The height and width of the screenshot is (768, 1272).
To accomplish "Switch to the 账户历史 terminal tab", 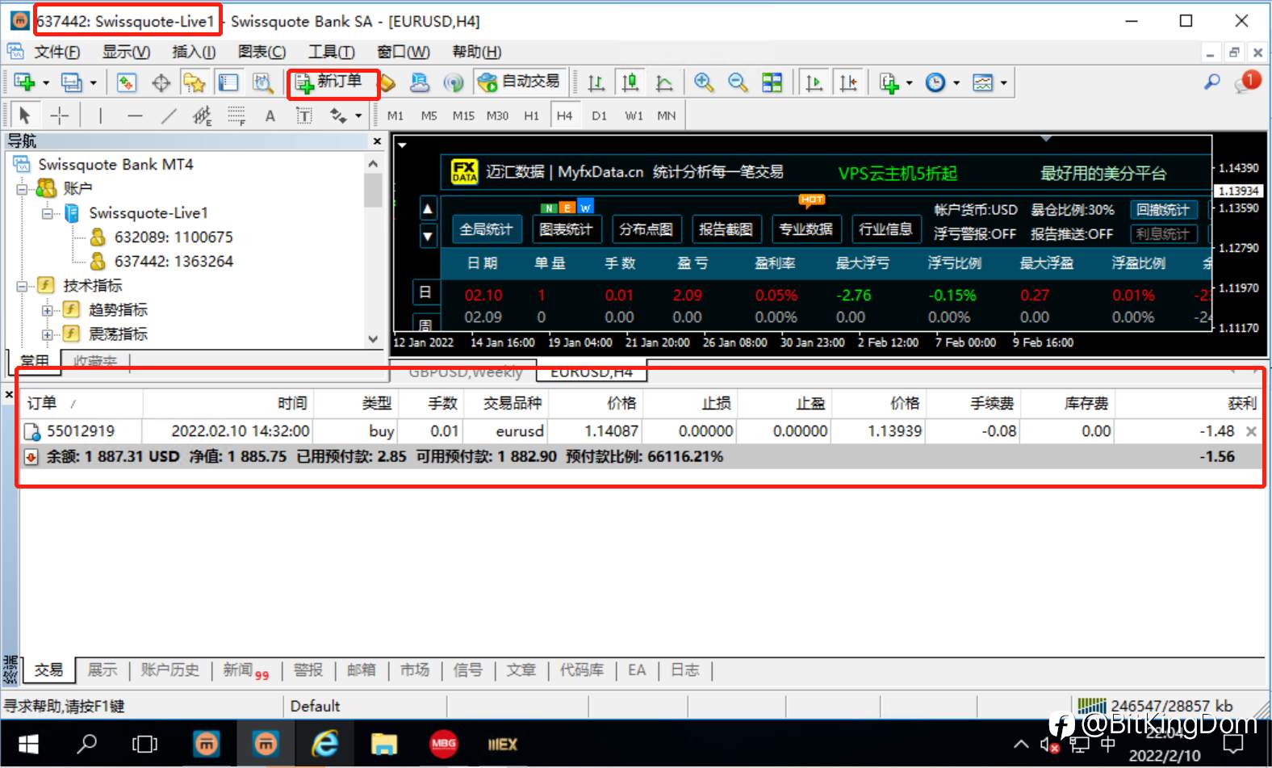I will tap(169, 669).
